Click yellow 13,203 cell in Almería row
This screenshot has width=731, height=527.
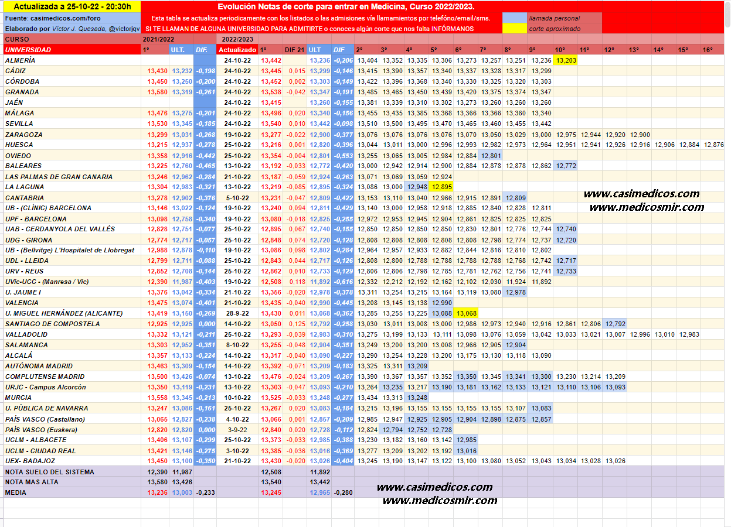(x=566, y=60)
